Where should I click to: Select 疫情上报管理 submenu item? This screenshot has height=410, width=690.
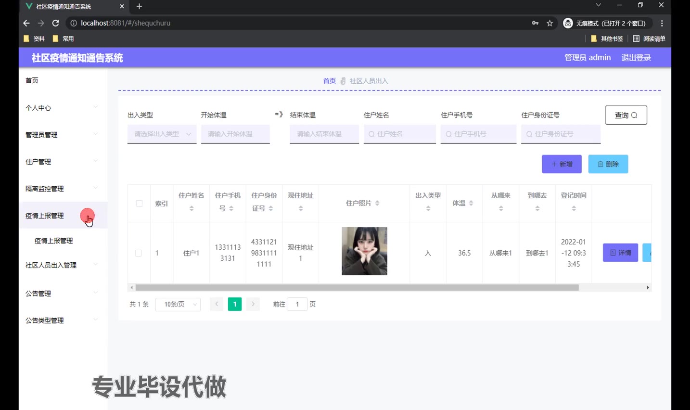pyautogui.click(x=54, y=241)
